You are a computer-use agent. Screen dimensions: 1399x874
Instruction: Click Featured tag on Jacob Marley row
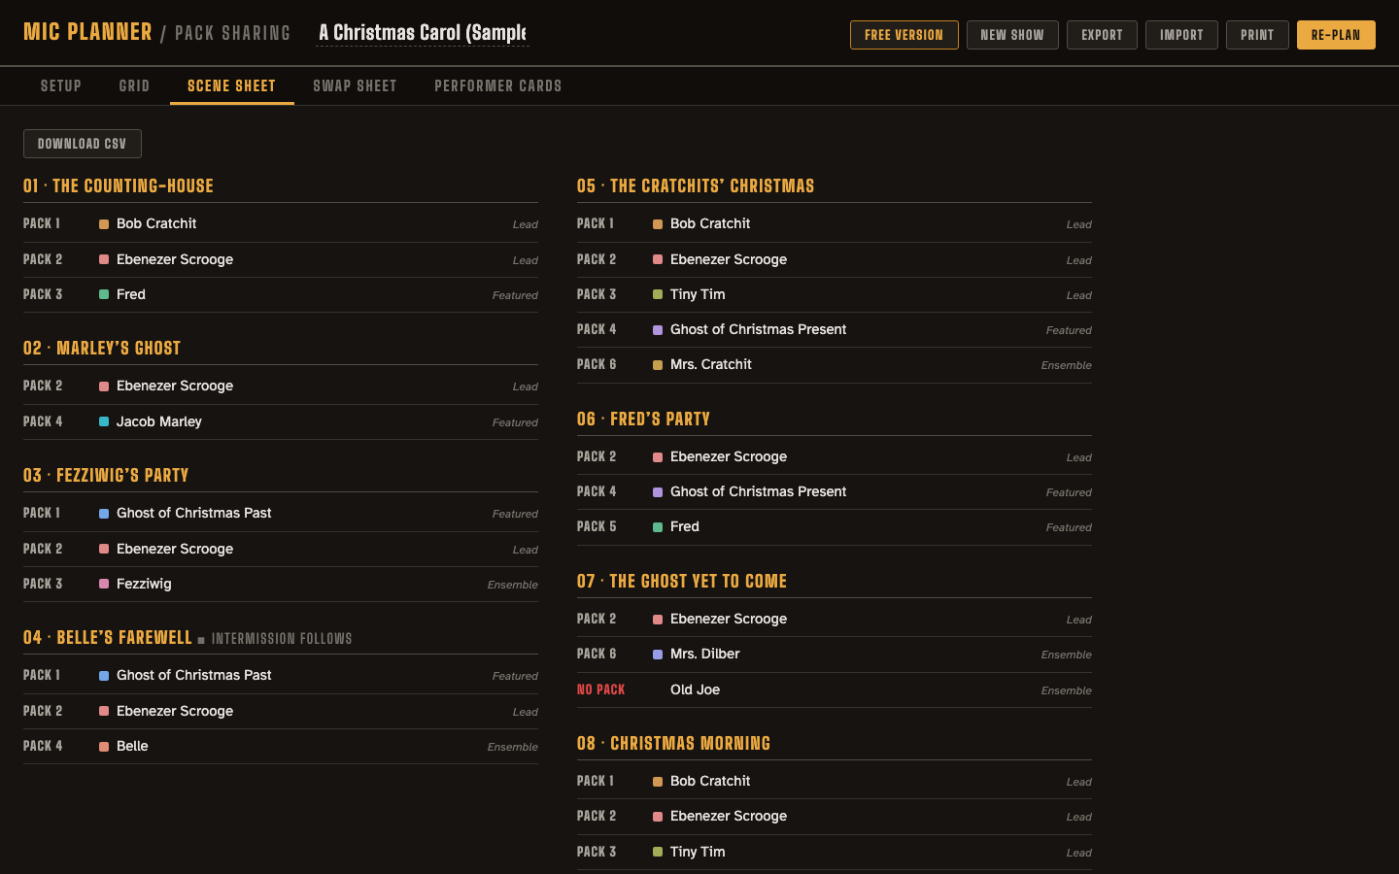(x=515, y=422)
